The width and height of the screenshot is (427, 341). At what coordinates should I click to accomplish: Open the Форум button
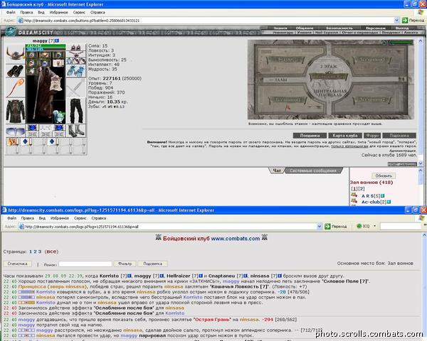pos(372,136)
